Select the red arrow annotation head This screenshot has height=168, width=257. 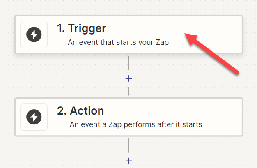click(191, 39)
